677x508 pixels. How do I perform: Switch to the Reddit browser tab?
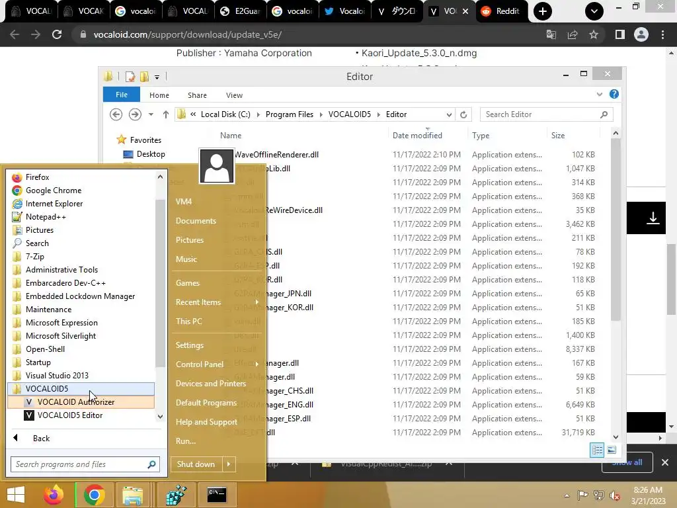(x=501, y=11)
